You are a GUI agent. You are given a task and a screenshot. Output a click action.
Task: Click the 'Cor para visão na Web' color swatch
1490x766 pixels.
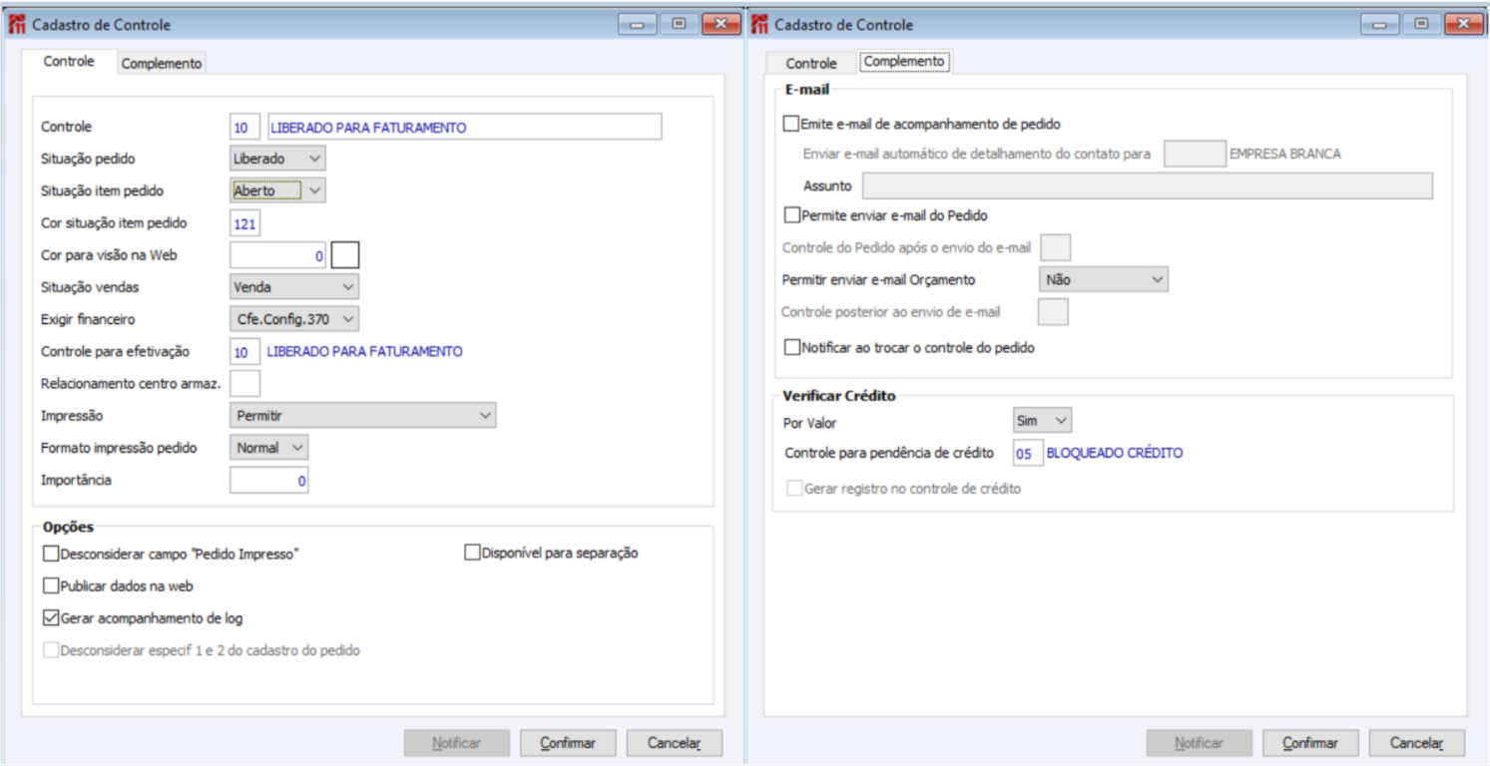click(x=345, y=255)
